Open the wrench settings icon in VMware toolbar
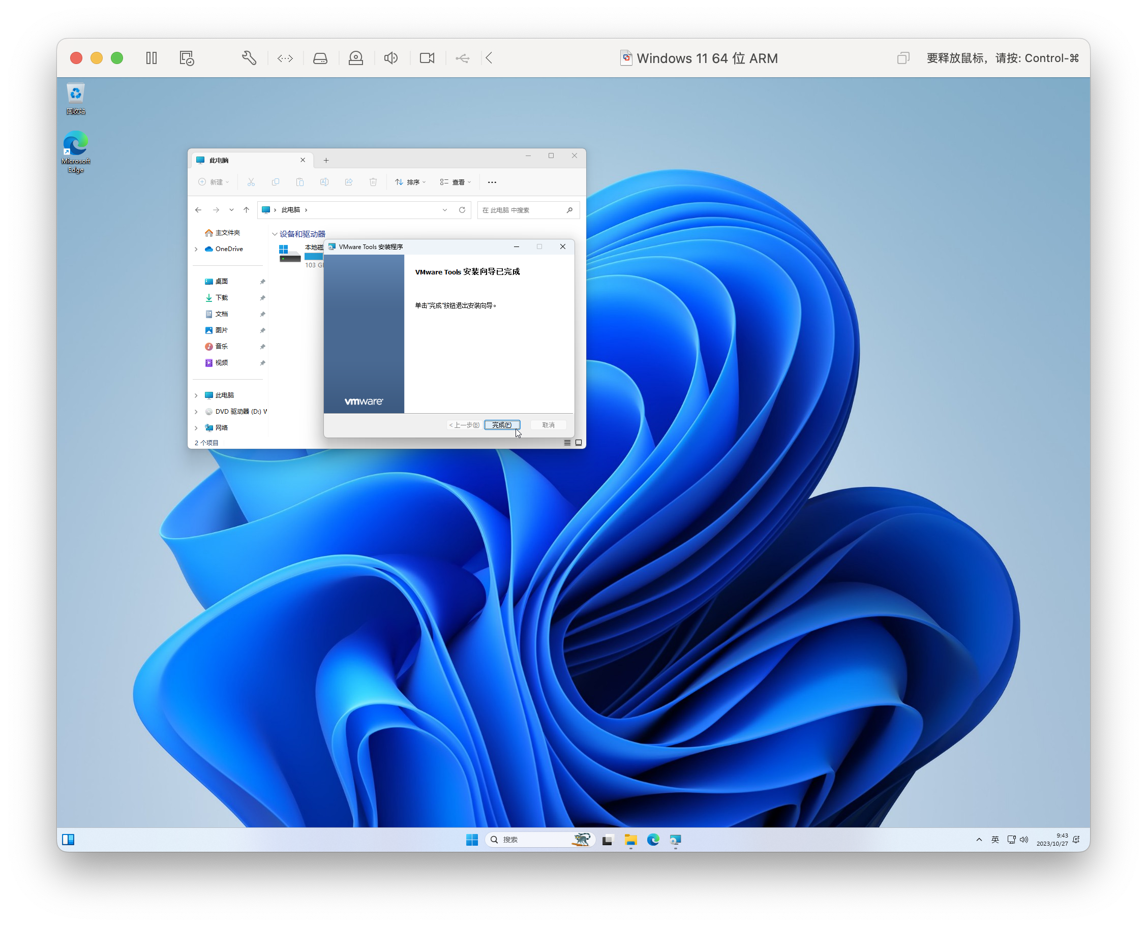The height and width of the screenshot is (927, 1147). pos(249,58)
